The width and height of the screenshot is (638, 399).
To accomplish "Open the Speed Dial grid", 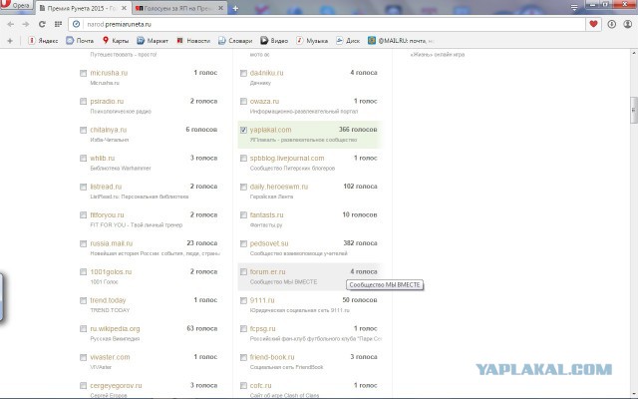I will pyautogui.click(x=58, y=24).
